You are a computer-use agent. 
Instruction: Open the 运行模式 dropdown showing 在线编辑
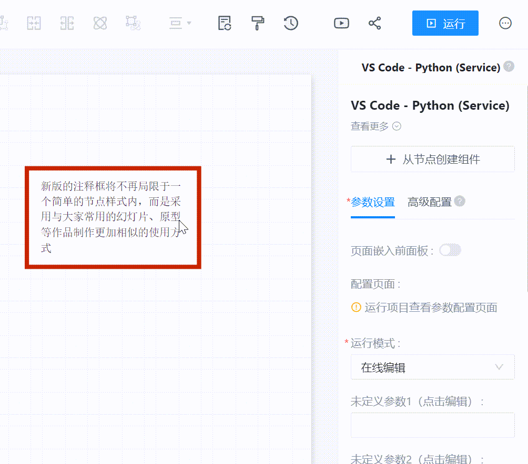tap(432, 367)
